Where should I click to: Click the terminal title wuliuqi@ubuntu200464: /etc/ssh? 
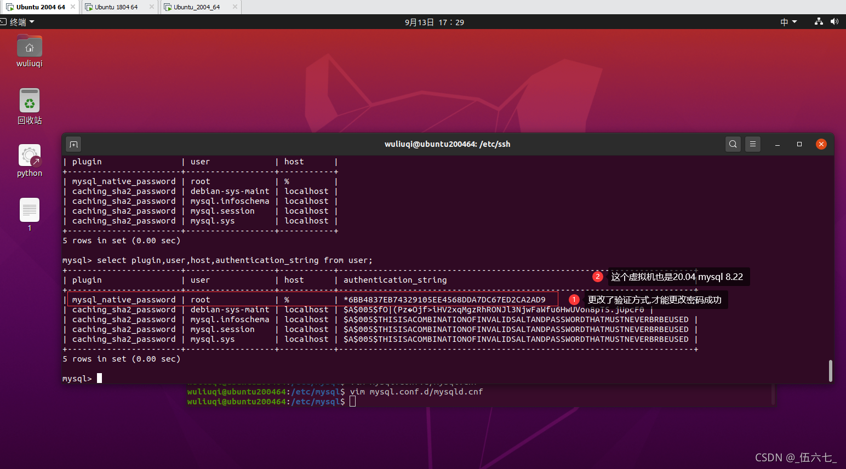[447, 144]
